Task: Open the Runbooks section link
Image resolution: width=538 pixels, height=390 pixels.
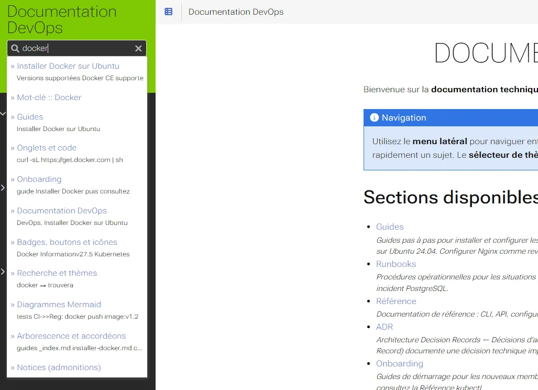Action: pyautogui.click(x=396, y=264)
